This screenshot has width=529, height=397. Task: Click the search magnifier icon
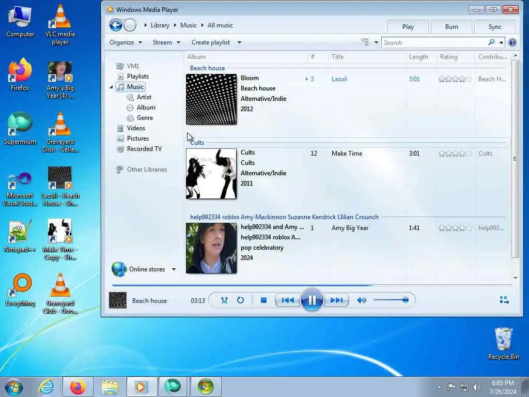[x=492, y=42]
